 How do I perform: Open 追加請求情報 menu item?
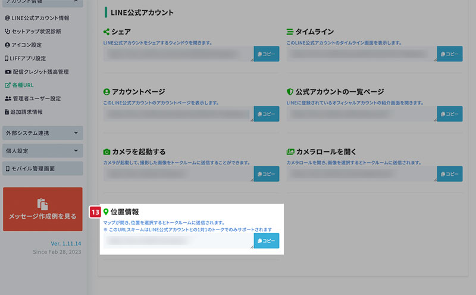point(24,112)
